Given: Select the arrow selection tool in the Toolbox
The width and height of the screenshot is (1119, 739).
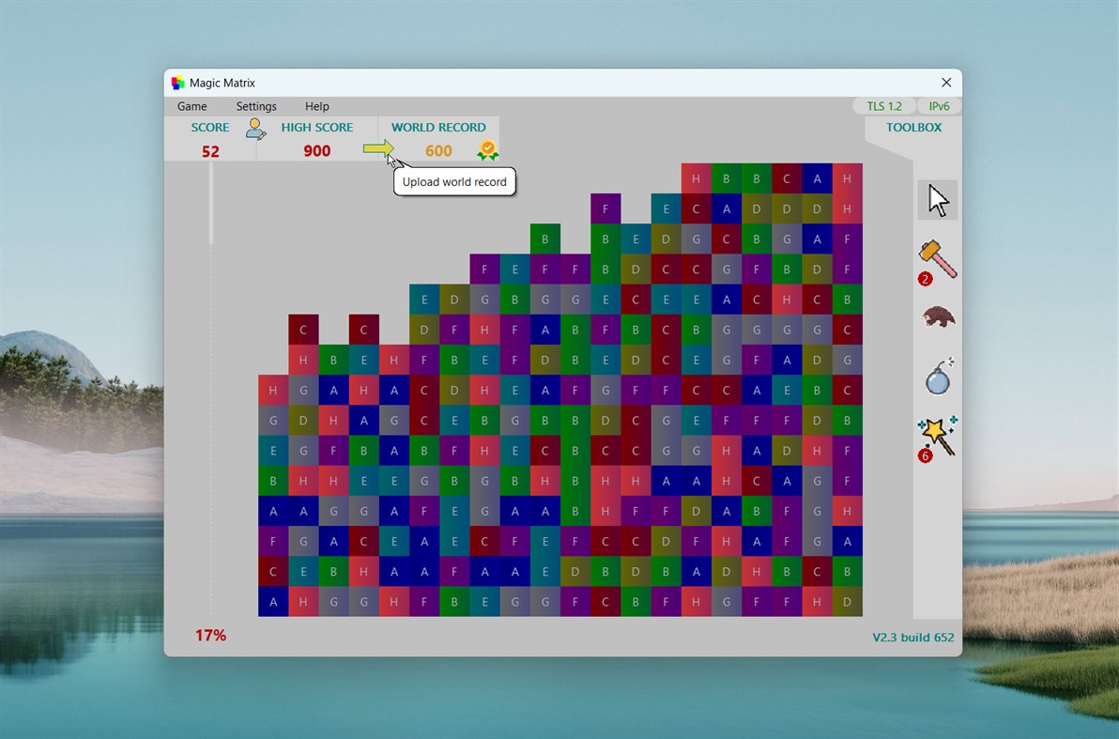Looking at the screenshot, I should pyautogui.click(x=937, y=199).
